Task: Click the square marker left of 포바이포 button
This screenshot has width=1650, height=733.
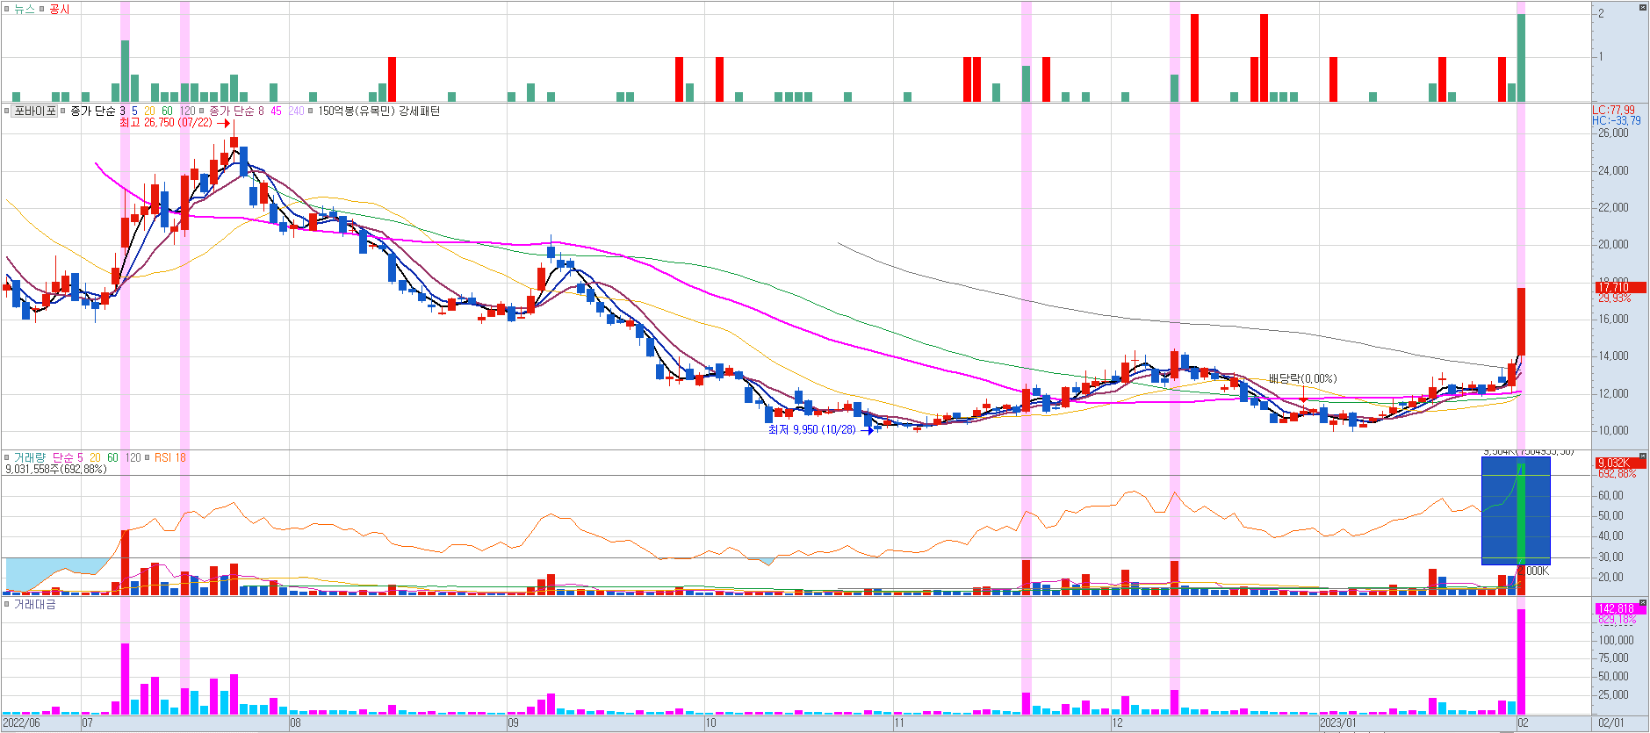Action: click(x=7, y=111)
